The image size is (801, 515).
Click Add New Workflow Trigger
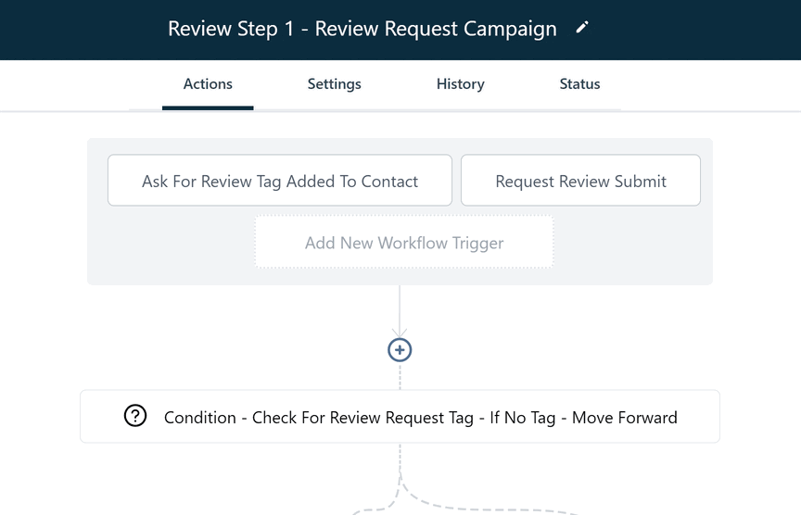coord(404,242)
